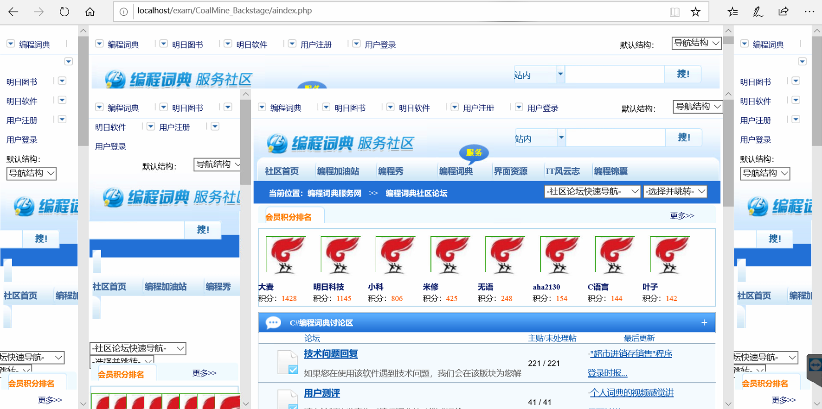Open the 社区首页 tab in innermost frame

pos(282,171)
